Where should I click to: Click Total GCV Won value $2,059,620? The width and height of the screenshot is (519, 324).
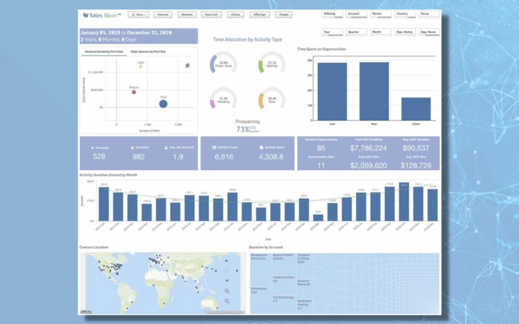pos(369,165)
